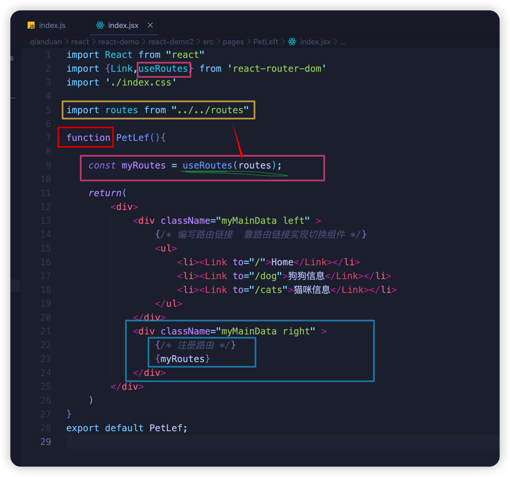Click "myMainData left" className string
This screenshot has height=477, width=510.
[263, 221]
